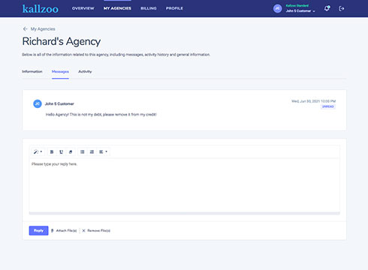Insert an unordered bullet list
Viewport: 368px width, 270px height.
click(x=83, y=151)
